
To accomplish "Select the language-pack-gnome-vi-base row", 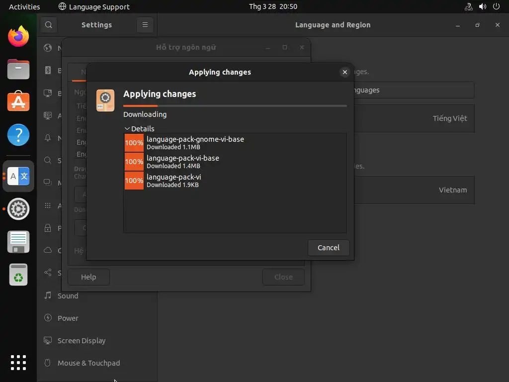I will click(235, 143).
